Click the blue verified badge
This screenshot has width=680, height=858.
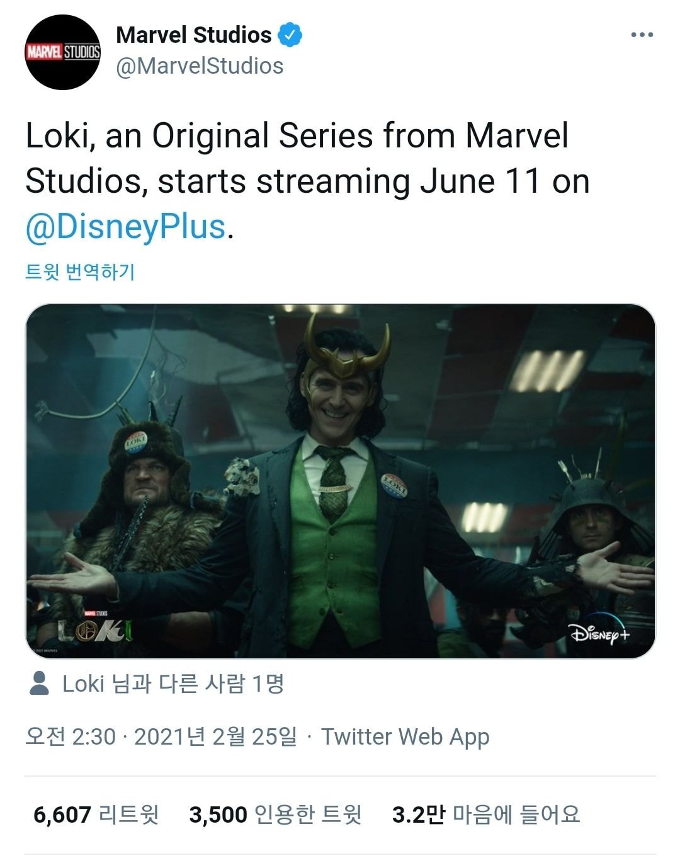[290, 35]
